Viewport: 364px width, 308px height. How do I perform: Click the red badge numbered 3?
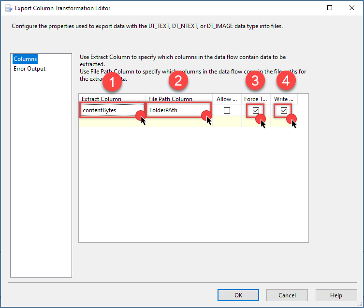click(x=255, y=81)
